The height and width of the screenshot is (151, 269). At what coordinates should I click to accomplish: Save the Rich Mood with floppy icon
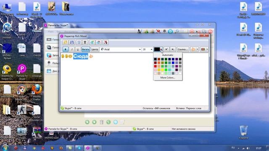[72, 42]
